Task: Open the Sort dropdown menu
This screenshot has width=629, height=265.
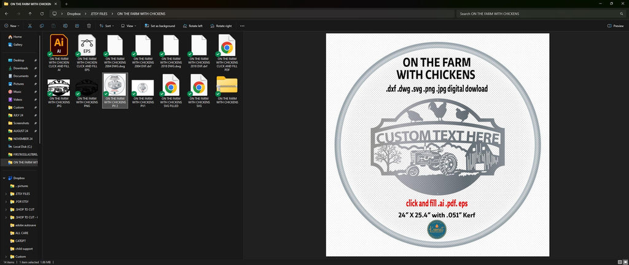Action: 107,26
